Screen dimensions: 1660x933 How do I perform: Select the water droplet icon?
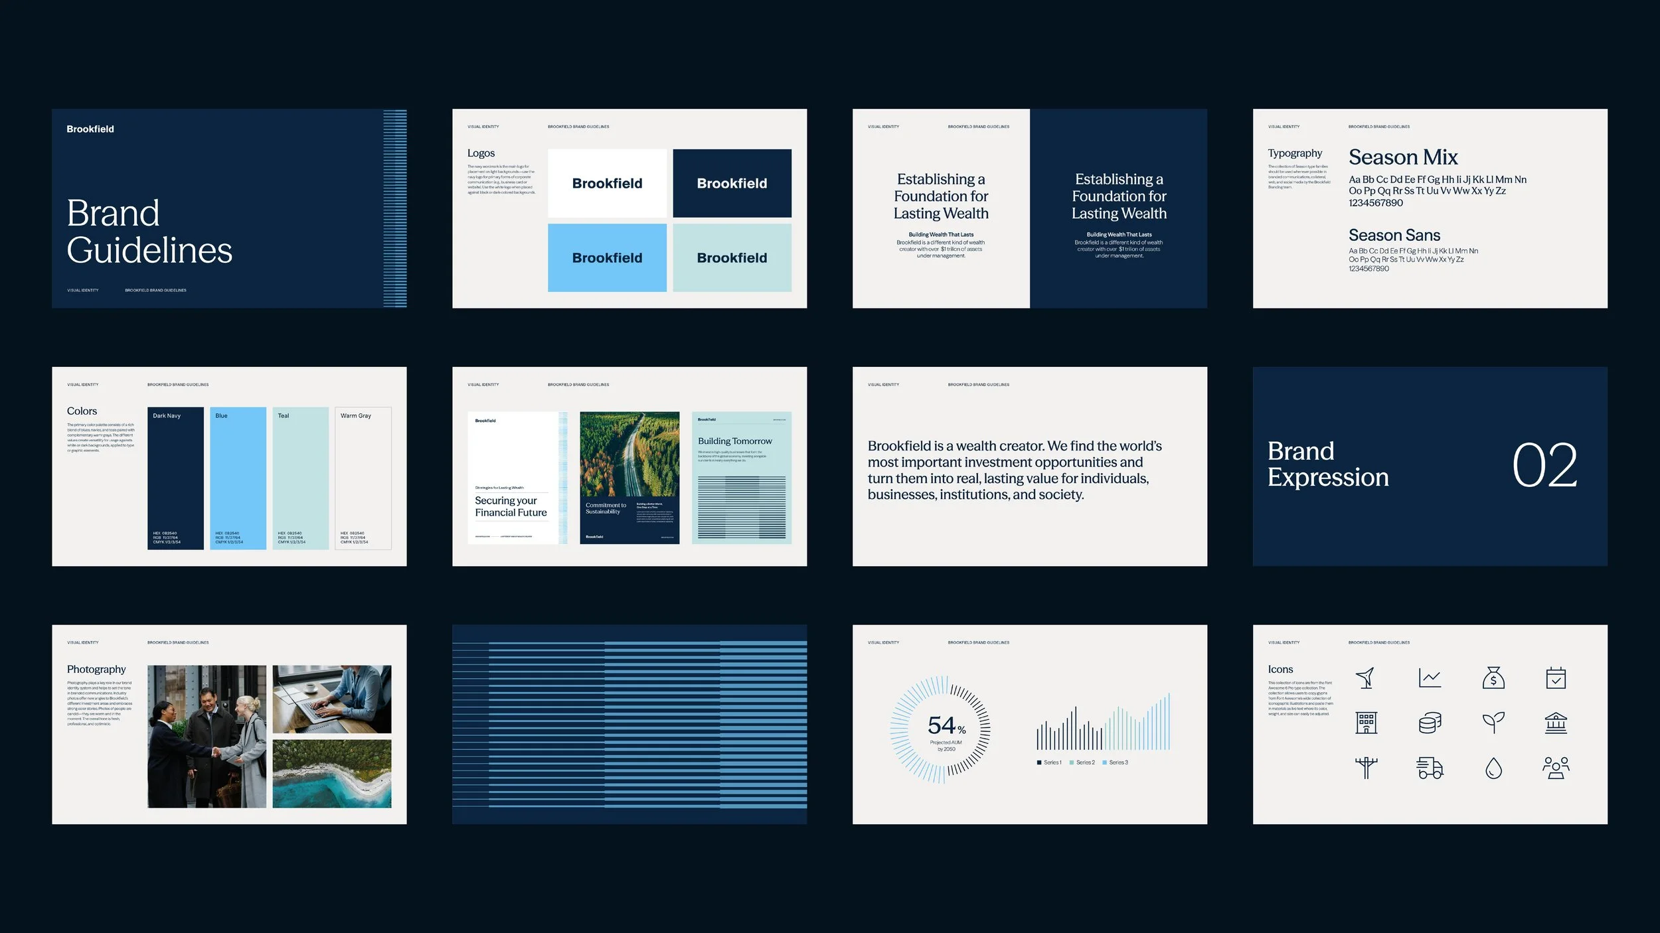pyautogui.click(x=1493, y=768)
